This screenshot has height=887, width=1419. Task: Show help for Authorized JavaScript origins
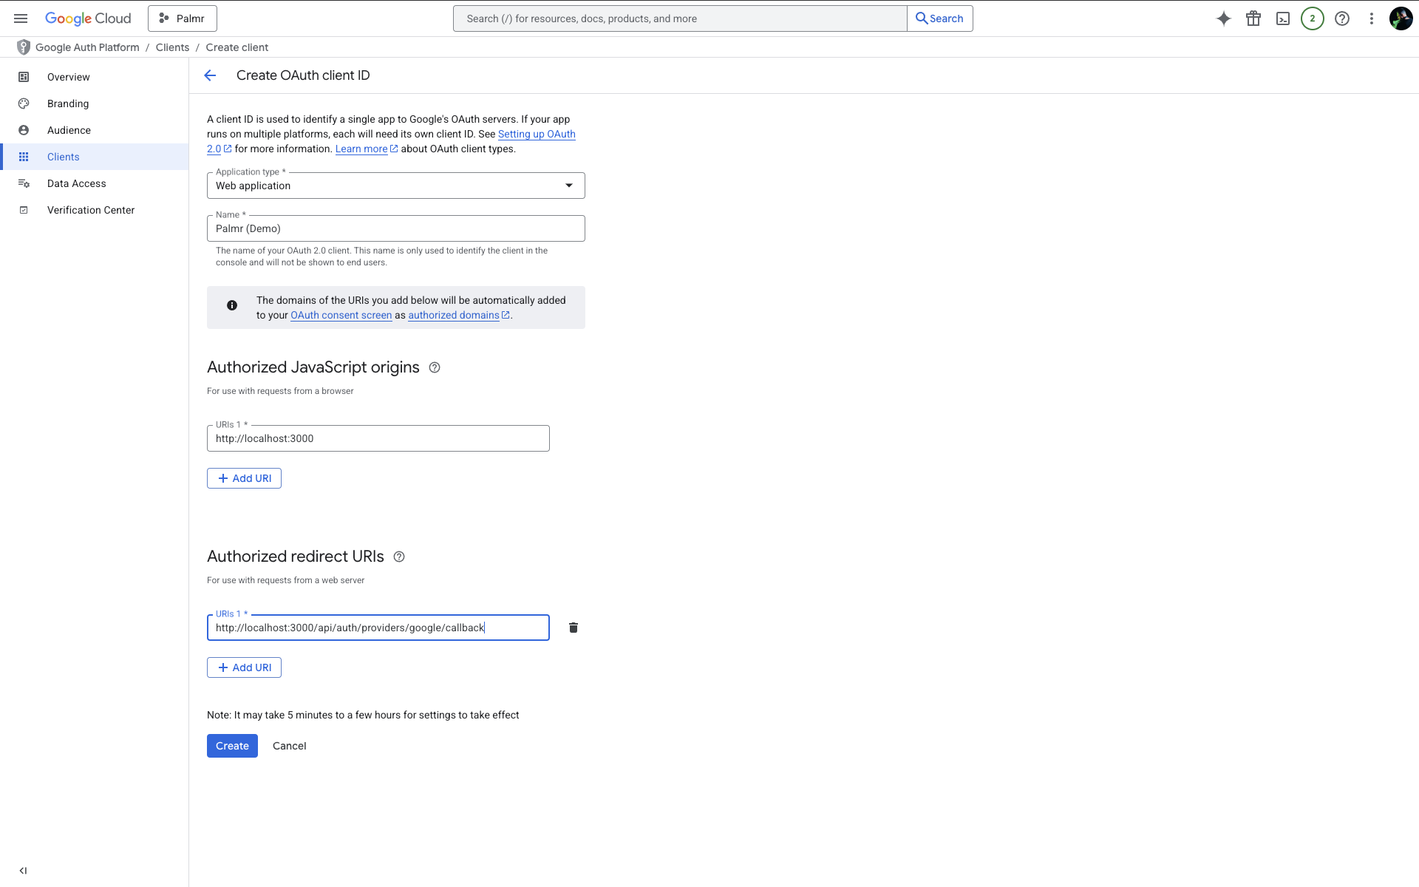point(435,367)
